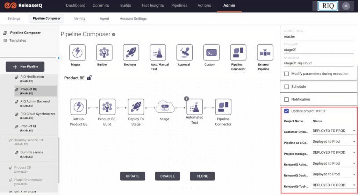This screenshot has width=358, height=195.
Task: Click the ENV_NAME field containing stage01
Action: (318, 50)
